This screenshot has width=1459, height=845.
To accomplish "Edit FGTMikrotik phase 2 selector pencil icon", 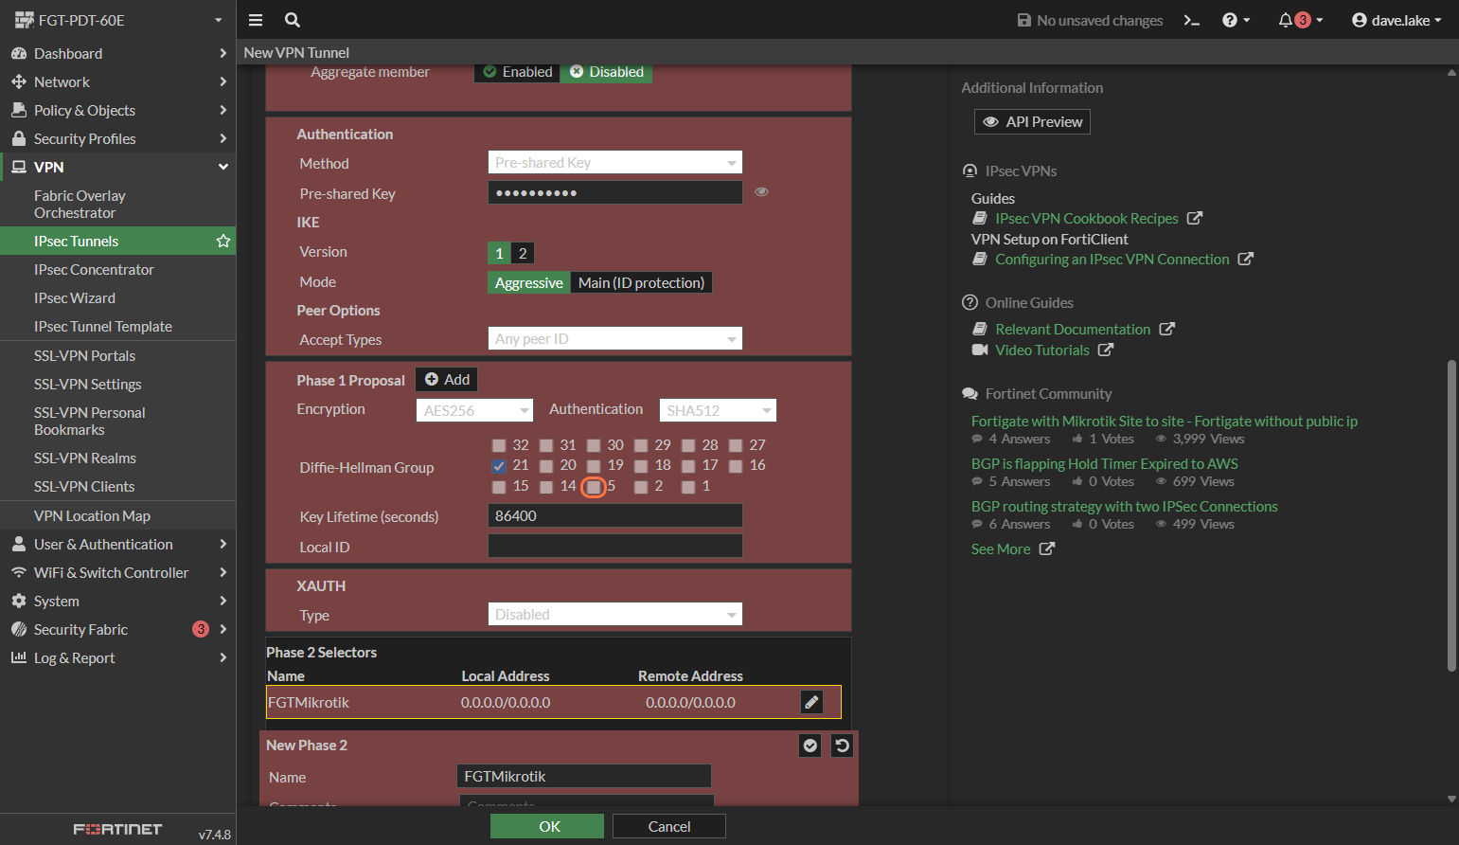I will coord(811,702).
